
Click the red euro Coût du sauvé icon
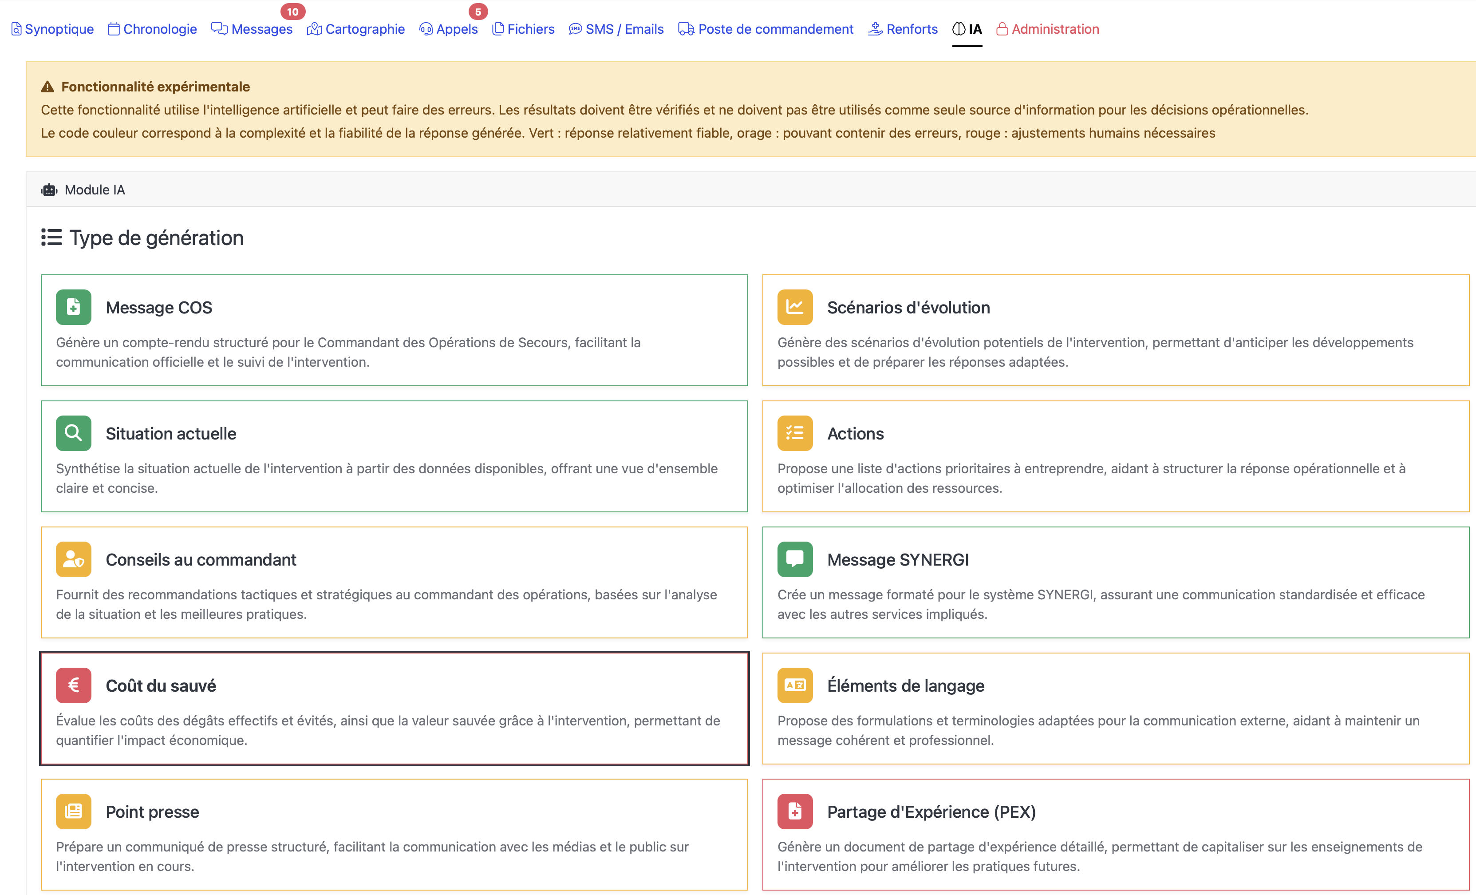73,685
